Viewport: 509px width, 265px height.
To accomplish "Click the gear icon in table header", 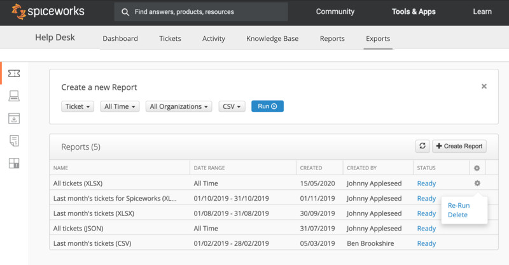I will [x=477, y=168].
